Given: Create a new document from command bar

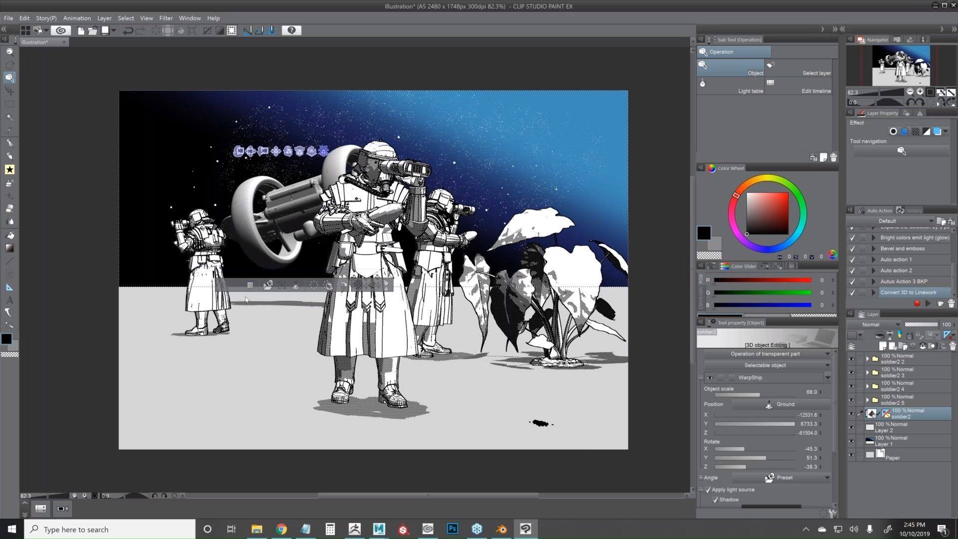Looking at the screenshot, I should (81, 30).
